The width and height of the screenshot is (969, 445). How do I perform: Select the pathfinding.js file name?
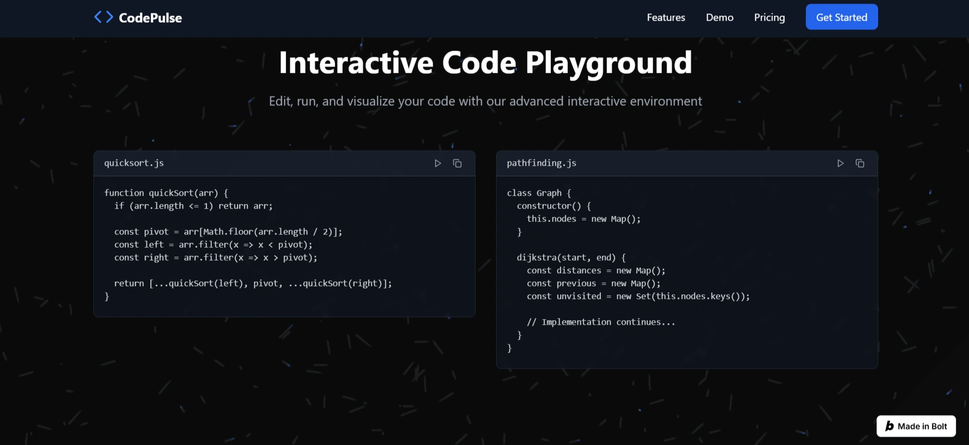[542, 163]
